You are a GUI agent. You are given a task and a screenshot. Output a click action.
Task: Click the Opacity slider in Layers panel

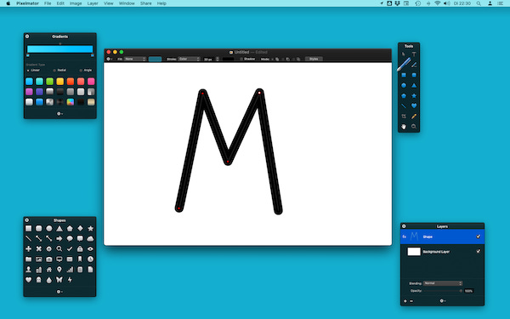(443, 291)
